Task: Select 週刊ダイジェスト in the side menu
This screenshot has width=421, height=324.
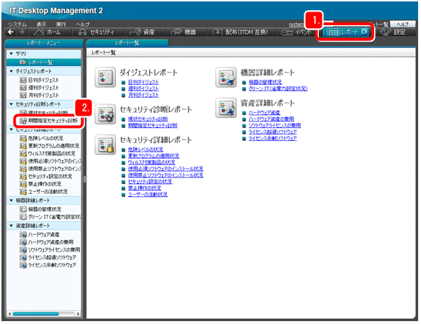Action: 39,88
